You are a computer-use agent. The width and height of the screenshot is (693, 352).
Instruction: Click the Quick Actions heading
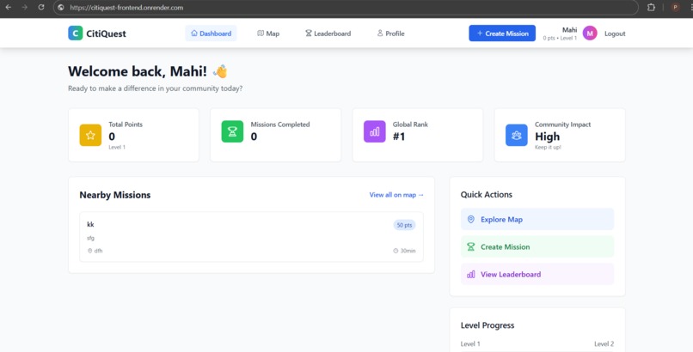(486, 195)
